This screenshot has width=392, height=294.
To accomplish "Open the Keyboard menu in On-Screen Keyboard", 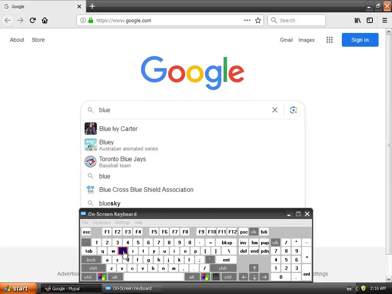I will point(101,222).
